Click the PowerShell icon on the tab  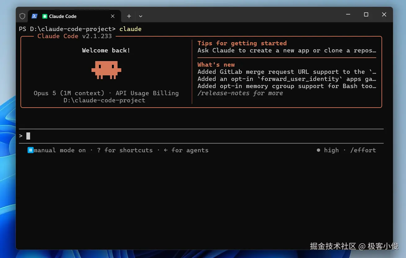[35, 16]
